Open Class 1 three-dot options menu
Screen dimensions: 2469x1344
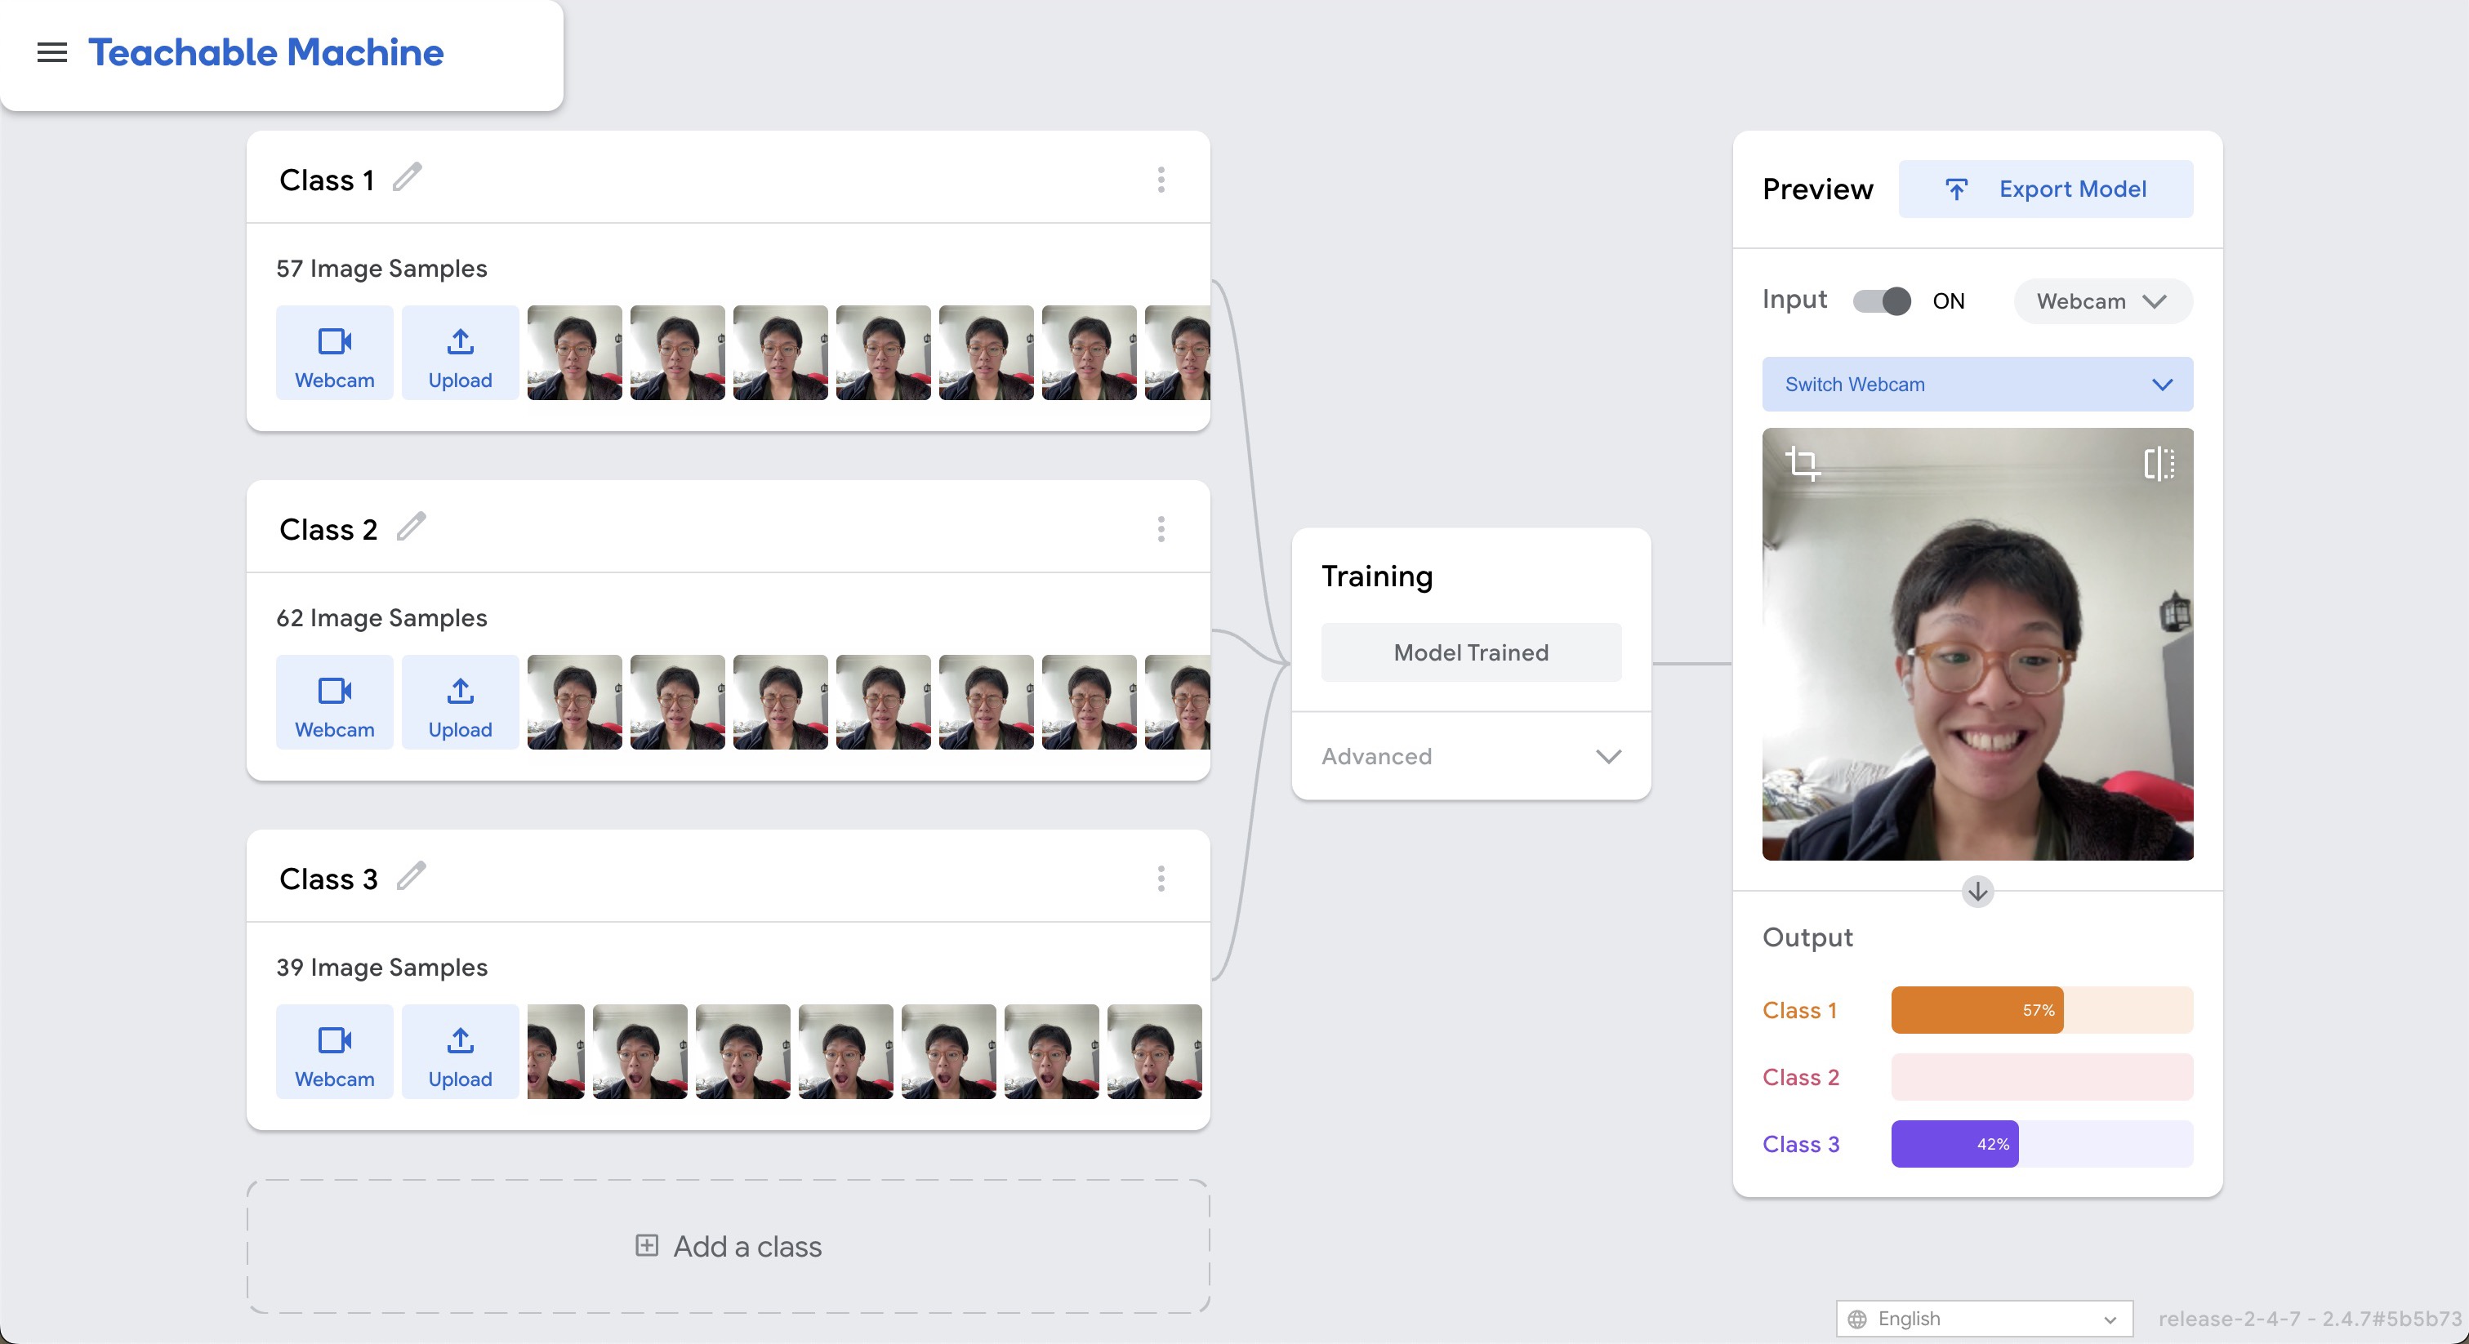pos(1161,180)
